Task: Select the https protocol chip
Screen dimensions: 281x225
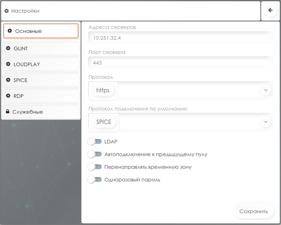Action: (x=103, y=90)
